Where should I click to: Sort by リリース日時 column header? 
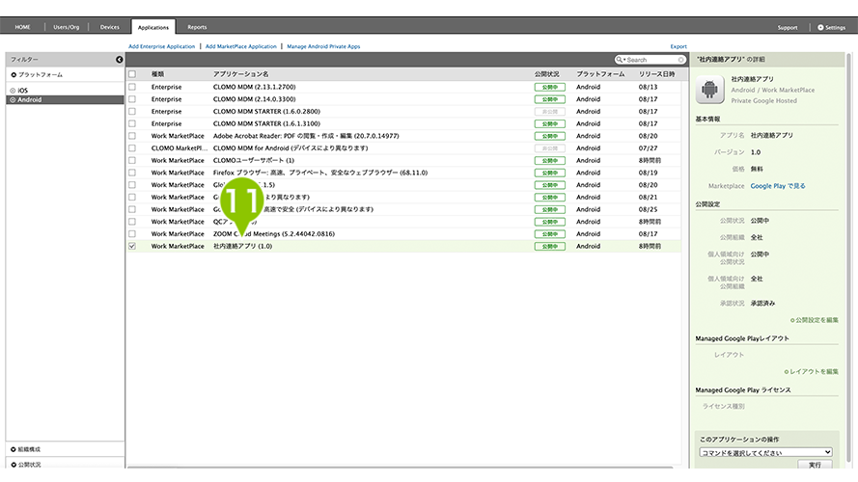(x=656, y=74)
